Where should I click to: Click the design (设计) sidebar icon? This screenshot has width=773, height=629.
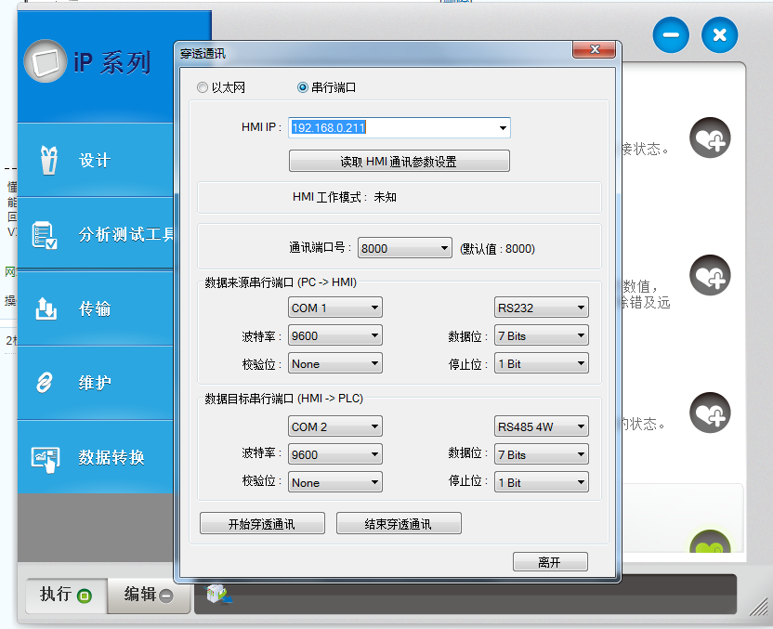coord(46,160)
